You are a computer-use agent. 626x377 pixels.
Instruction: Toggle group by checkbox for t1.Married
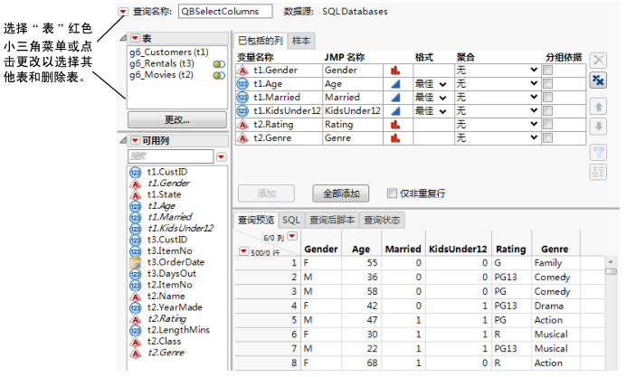(x=548, y=98)
